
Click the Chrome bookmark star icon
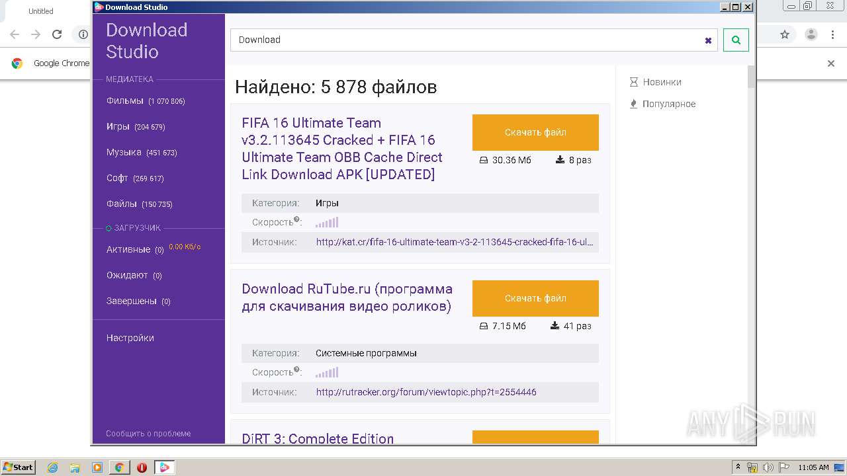pos(785,34)
